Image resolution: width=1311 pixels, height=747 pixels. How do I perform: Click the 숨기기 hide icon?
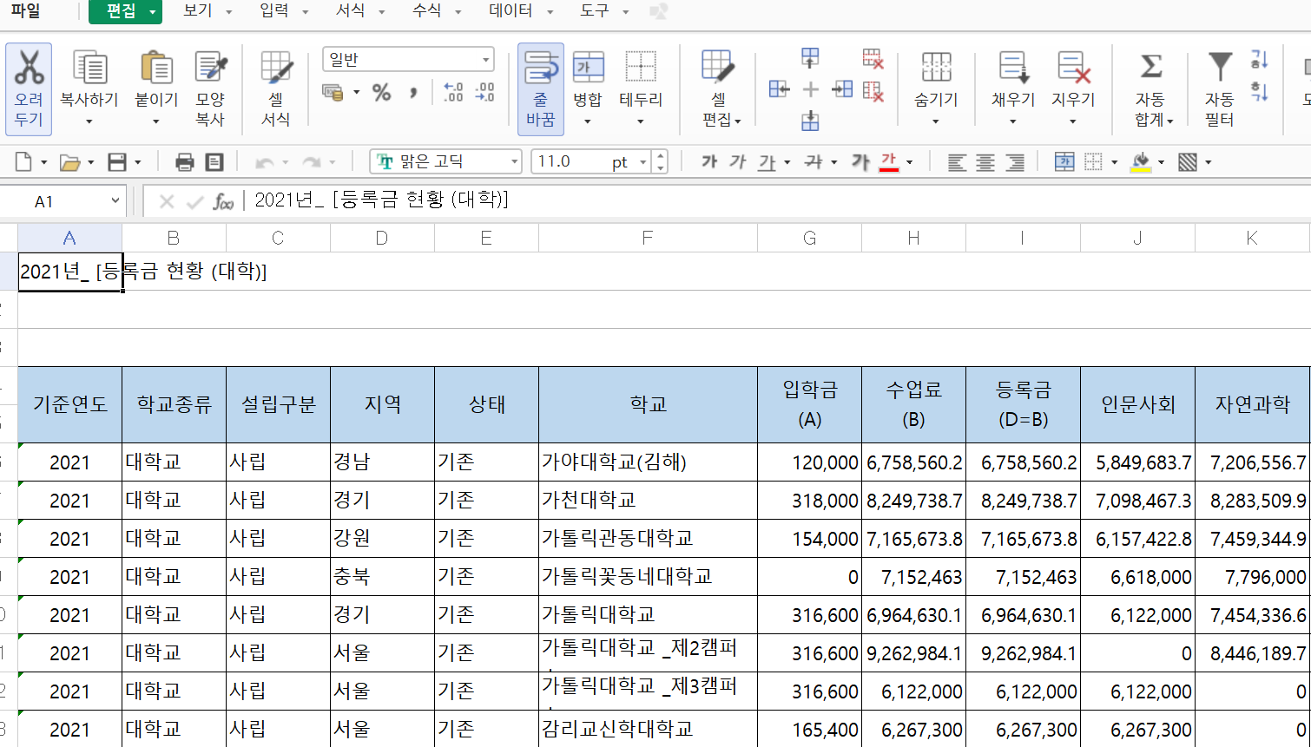pyautogui.click(x=936, y=68)
